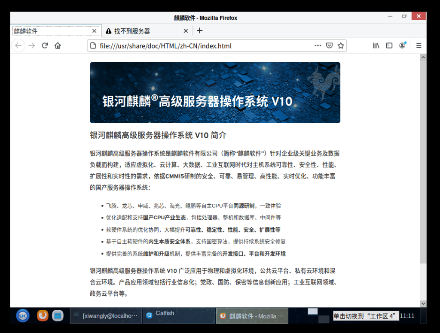440x333 pixels.
Task: Click the bullet text 可靠性、稳定性、性能、安全、扩展性等
Action: coord(232,230)
